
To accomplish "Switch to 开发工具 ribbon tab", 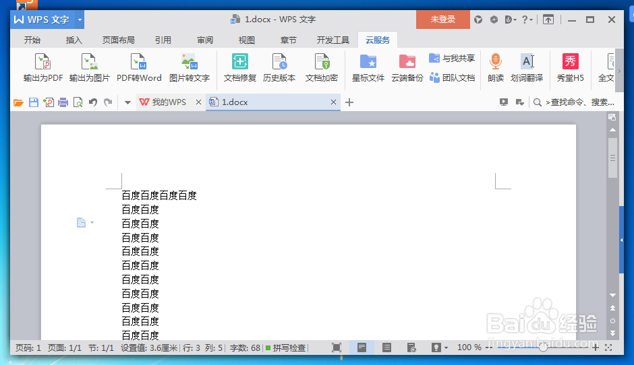I will tap(333, 40).
